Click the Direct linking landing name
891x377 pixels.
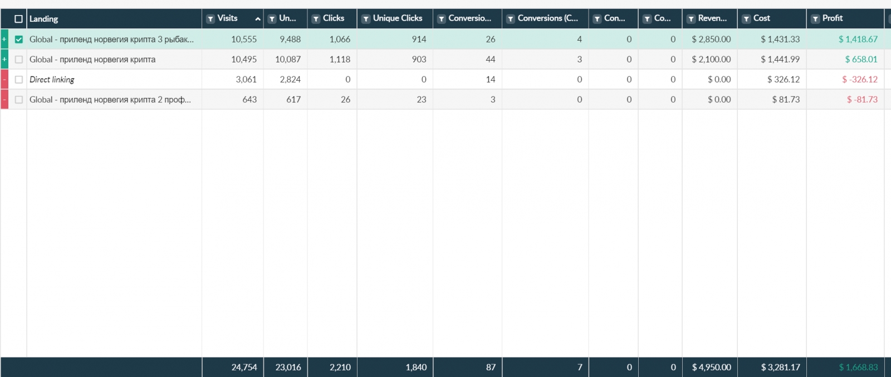[52, 80]
